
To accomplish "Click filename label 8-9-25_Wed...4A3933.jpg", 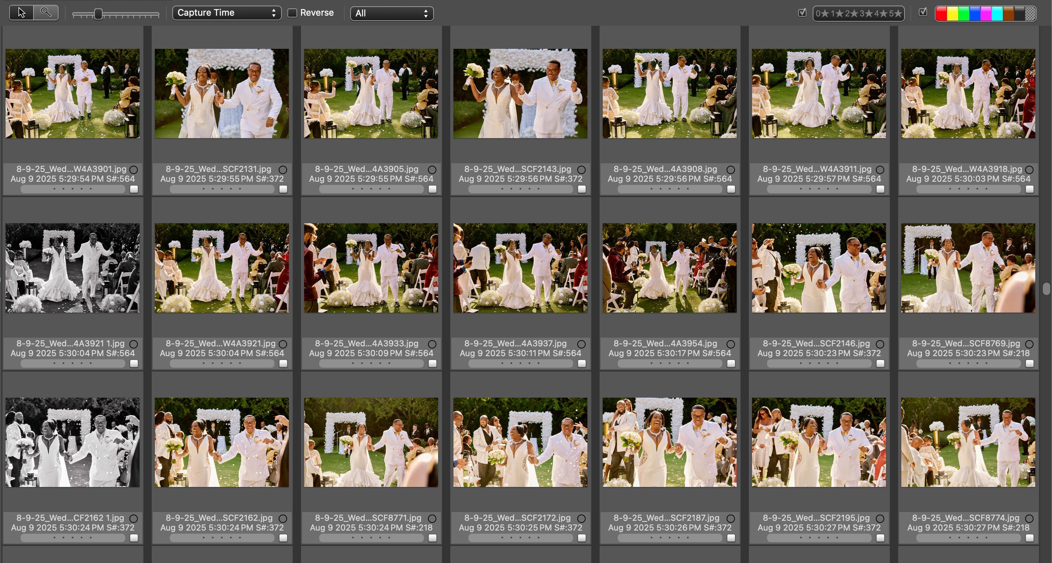I will tap(366, 343).
